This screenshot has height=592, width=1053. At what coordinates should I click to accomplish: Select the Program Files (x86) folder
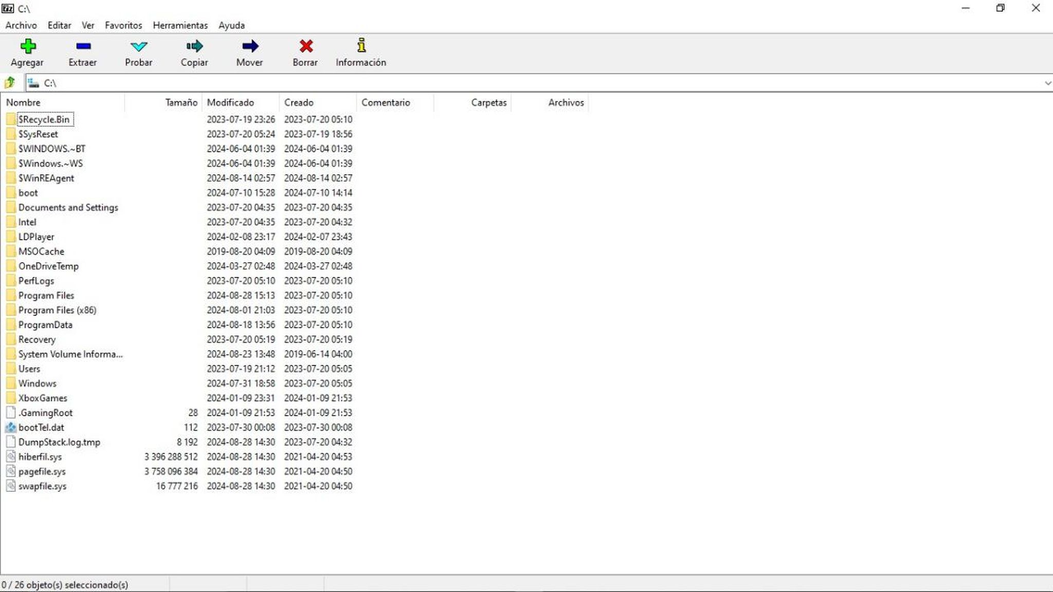click(57, 310)
